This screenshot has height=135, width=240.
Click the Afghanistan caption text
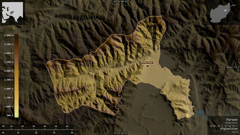(x=229, y=129)
